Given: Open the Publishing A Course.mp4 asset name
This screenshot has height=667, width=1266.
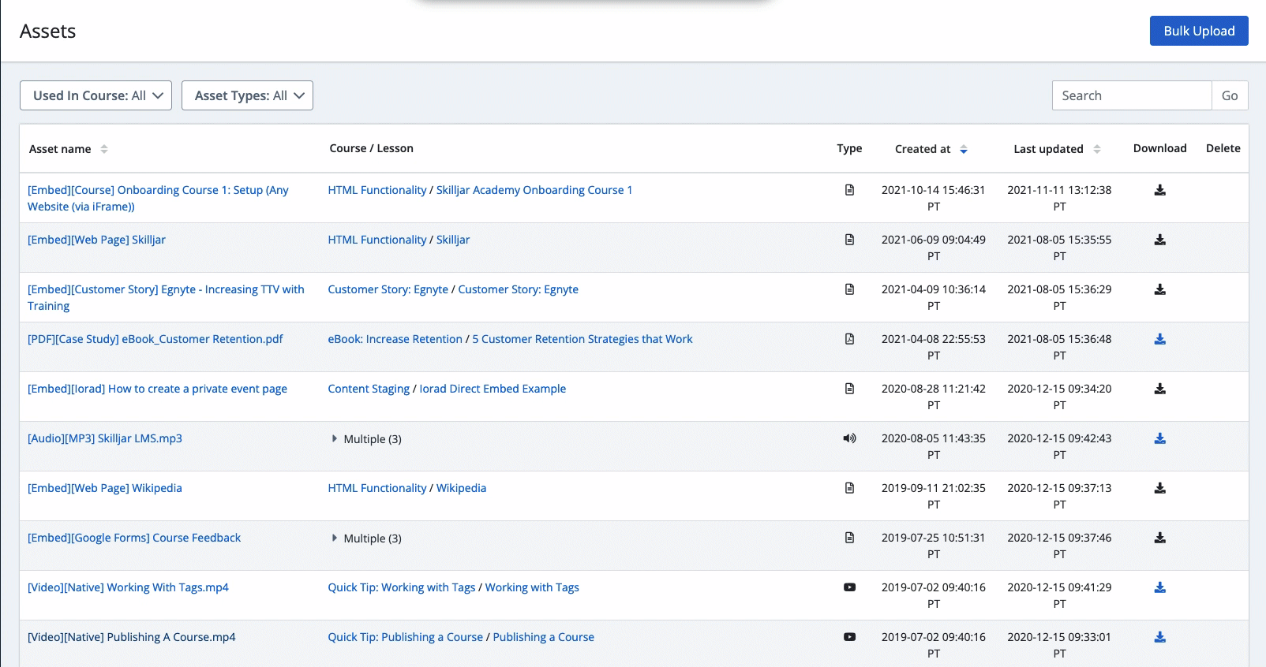Looking at the screenshot, I should tap(132, 637).
